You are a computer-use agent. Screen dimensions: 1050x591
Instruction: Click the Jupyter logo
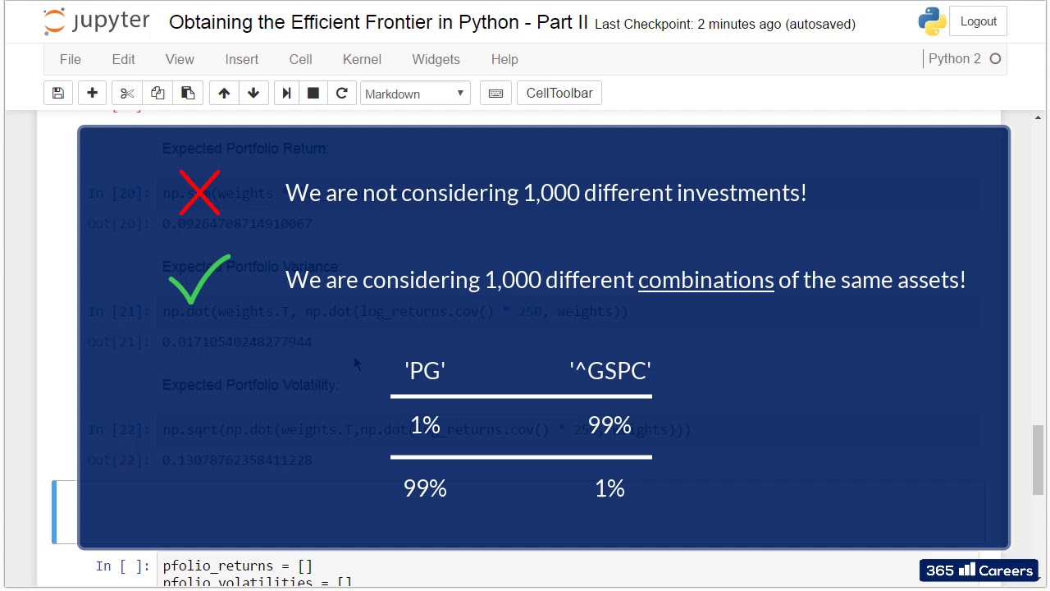coord(97,22)
